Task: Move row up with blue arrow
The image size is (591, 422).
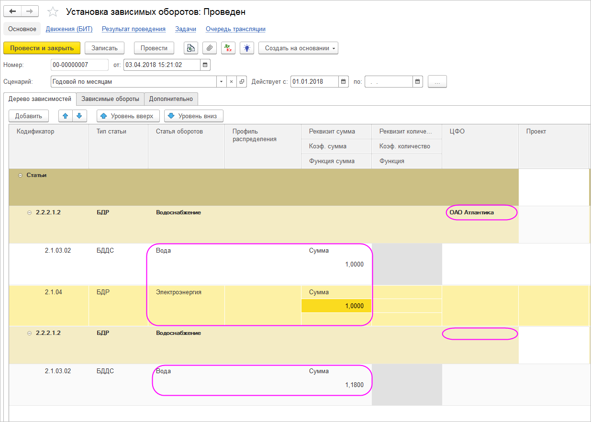Action: [x=66, y=116]
